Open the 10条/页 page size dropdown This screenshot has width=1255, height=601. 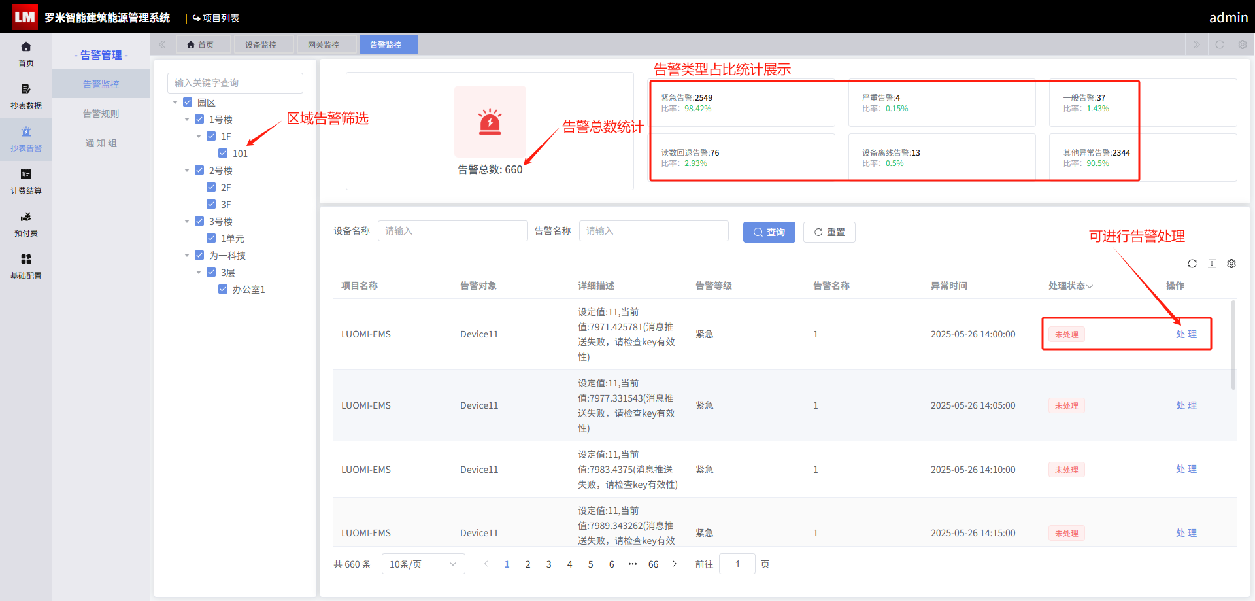423,564
